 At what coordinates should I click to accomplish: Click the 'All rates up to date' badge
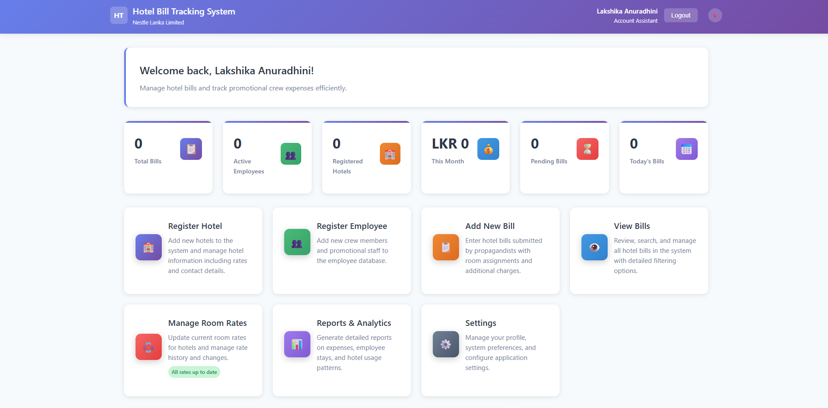pyautogui.click(x=194, y=372)
